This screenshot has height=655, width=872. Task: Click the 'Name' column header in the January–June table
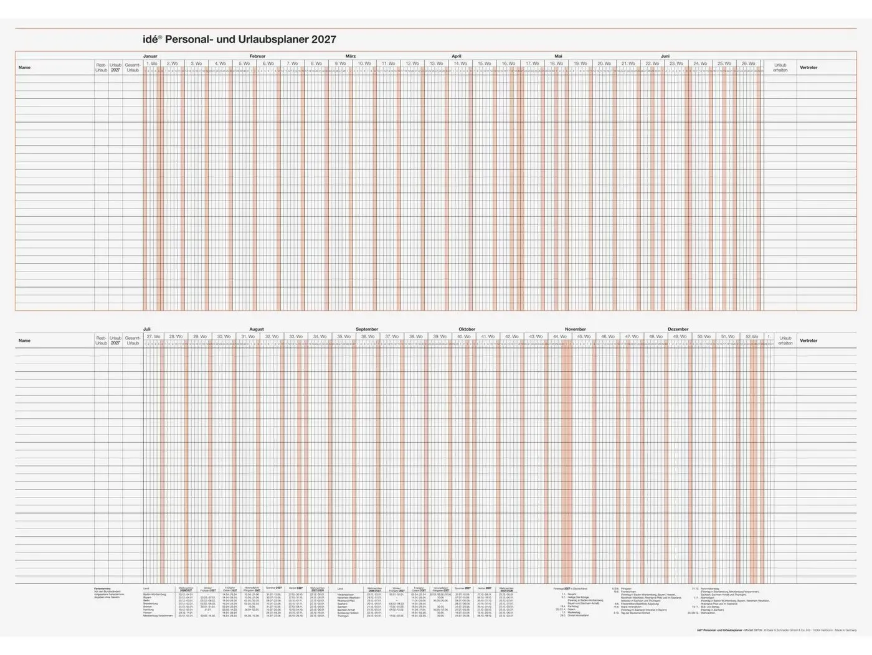[x=24, y=67]
